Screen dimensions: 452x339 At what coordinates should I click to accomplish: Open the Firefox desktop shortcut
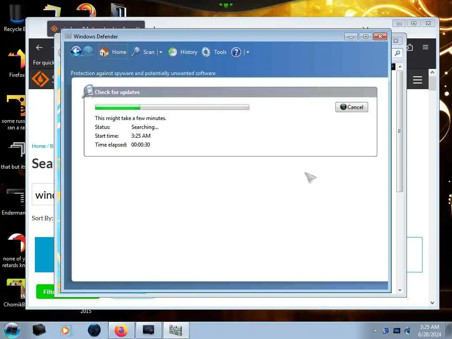16,64
